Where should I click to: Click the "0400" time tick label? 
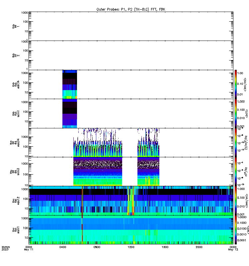pyautogui.click(x=63, y=247)
